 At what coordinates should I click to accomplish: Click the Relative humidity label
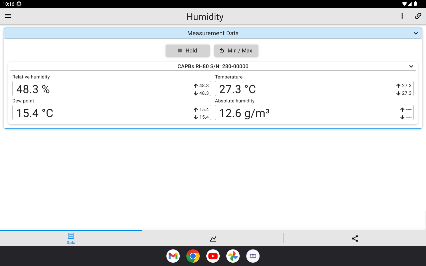coord(31,77)
